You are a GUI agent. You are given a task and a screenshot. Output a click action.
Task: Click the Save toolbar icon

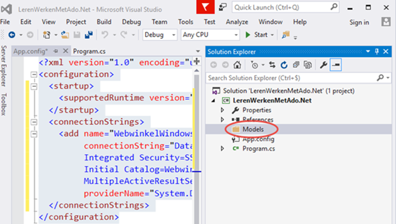tap(77, 35)
